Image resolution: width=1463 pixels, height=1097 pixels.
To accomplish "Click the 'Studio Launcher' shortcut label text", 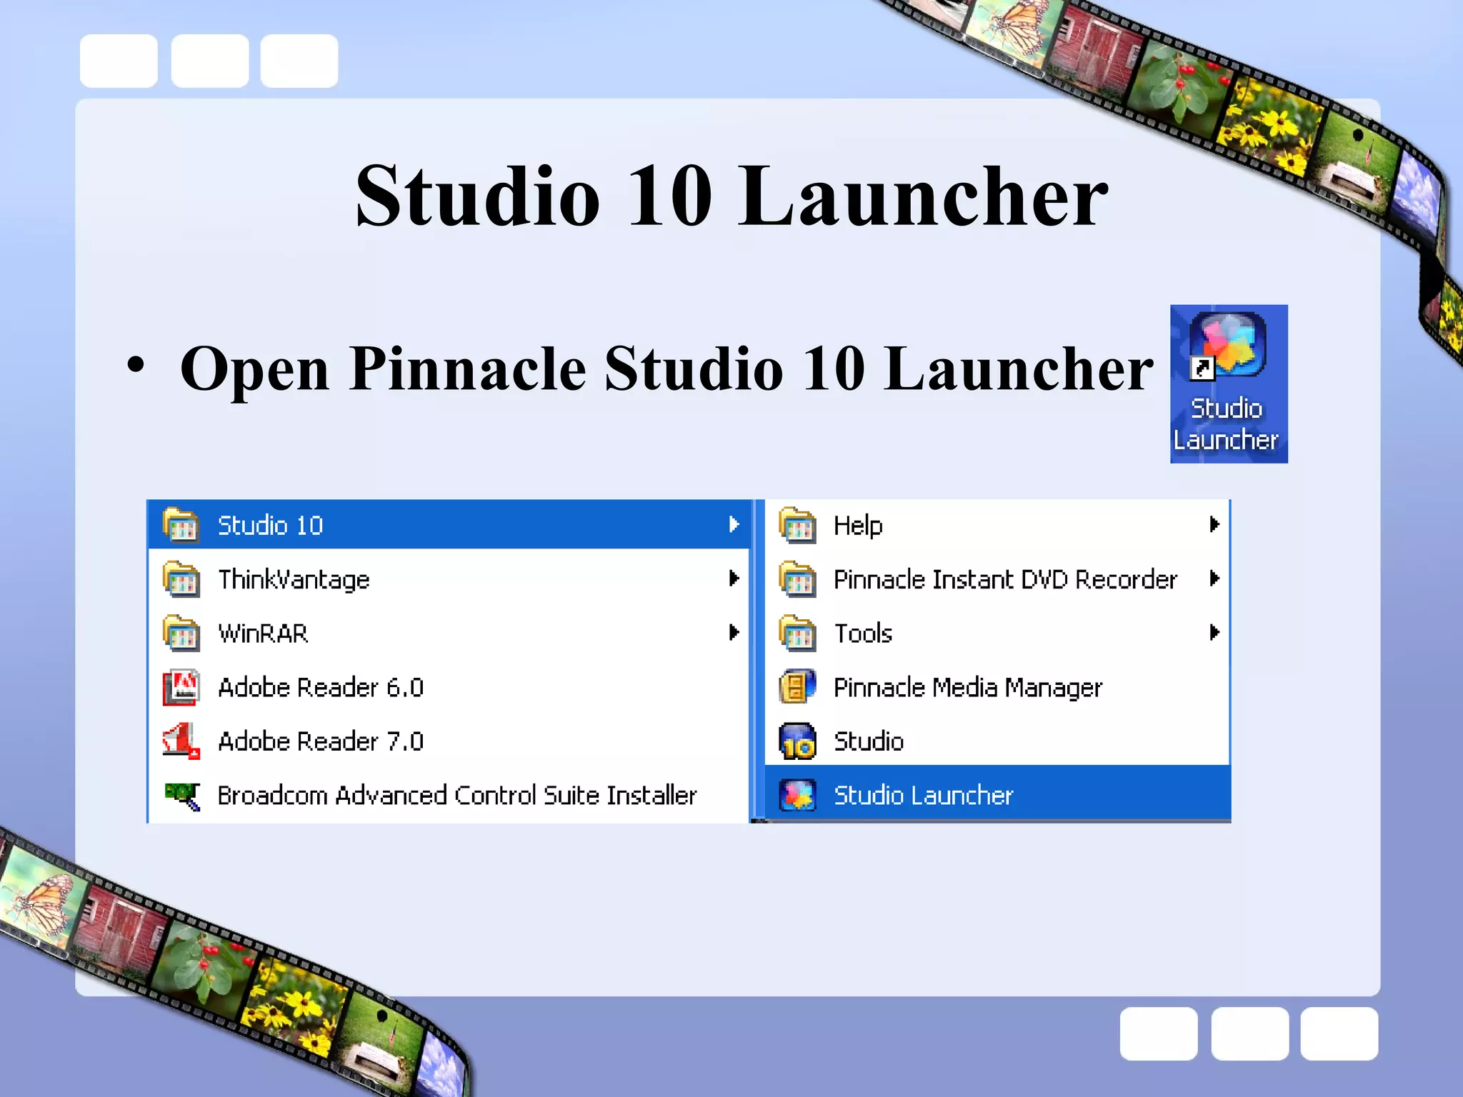I will (x=1227, y=425).
